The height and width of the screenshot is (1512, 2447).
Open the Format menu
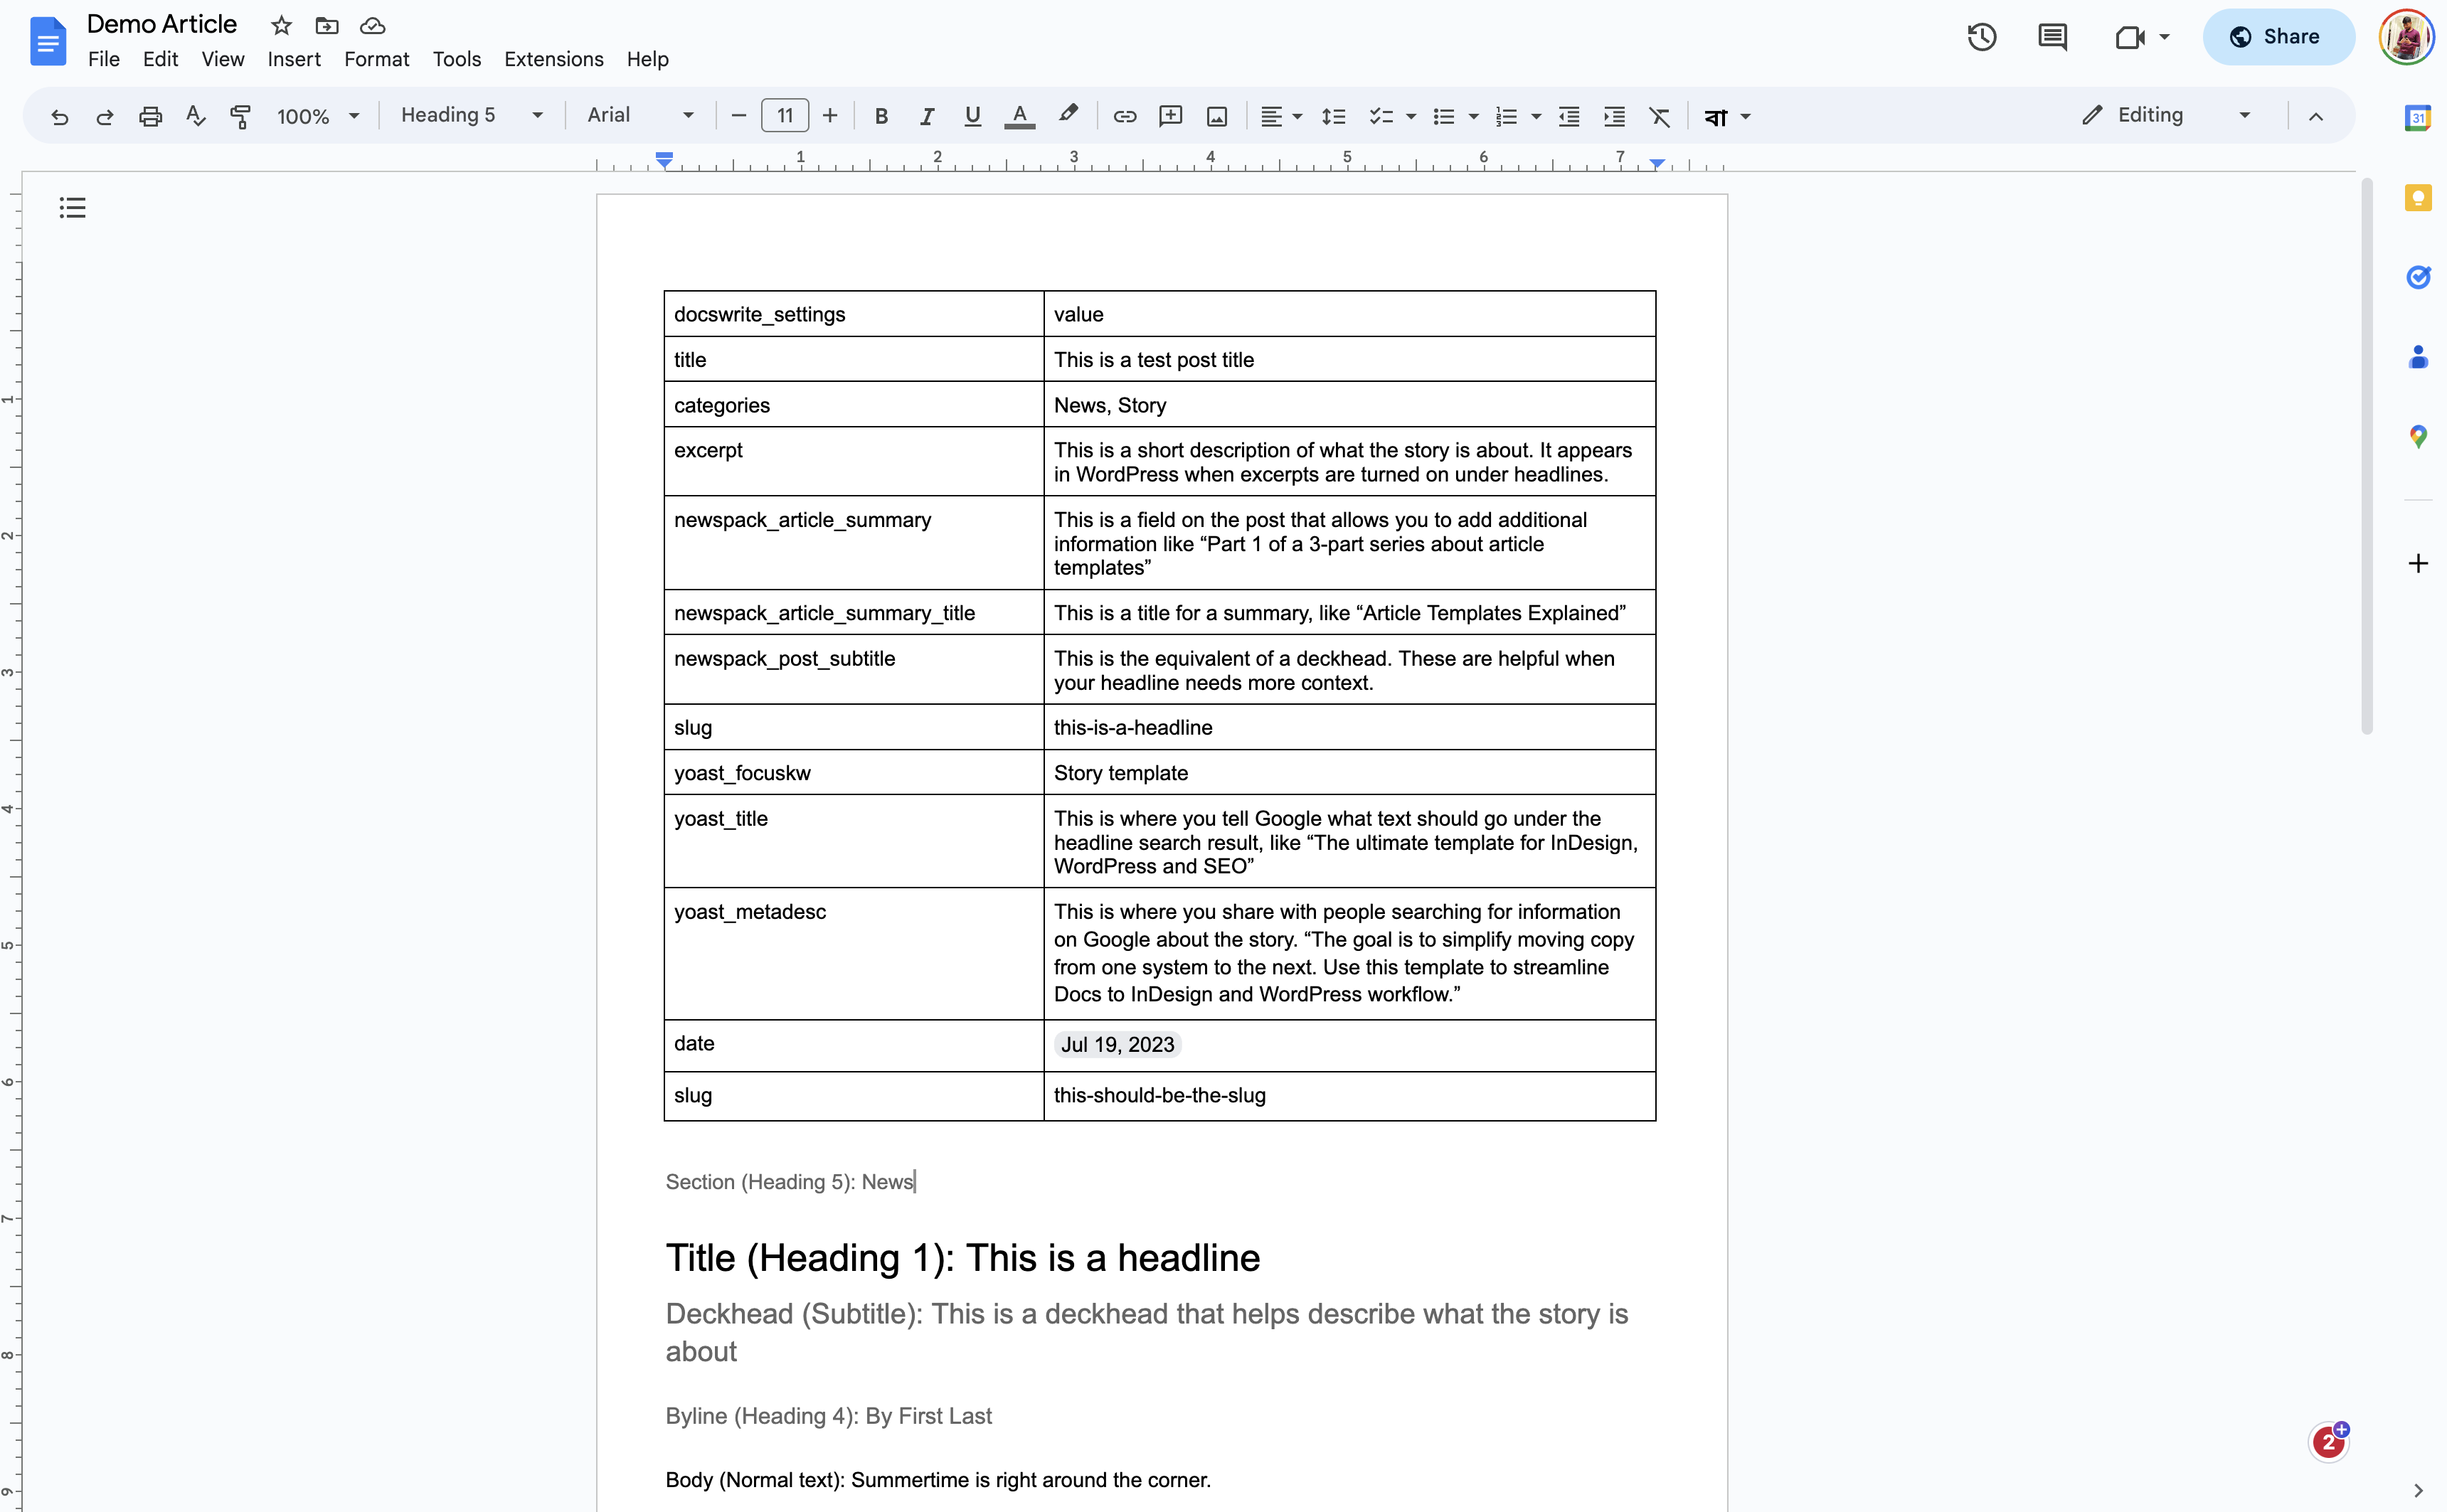pyautogui.click(x=376, y=59)
